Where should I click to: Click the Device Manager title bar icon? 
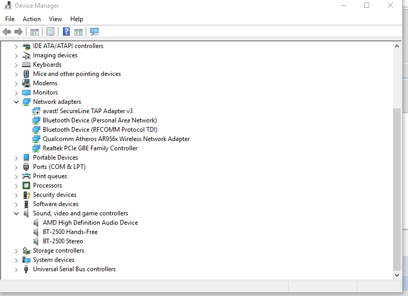point(8,6)
